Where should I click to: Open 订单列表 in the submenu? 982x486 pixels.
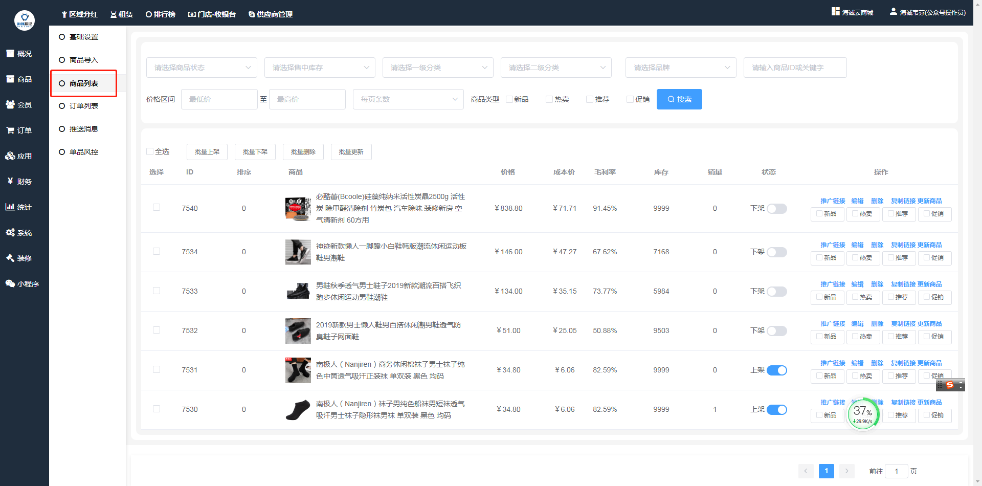[x=84, y=106]
